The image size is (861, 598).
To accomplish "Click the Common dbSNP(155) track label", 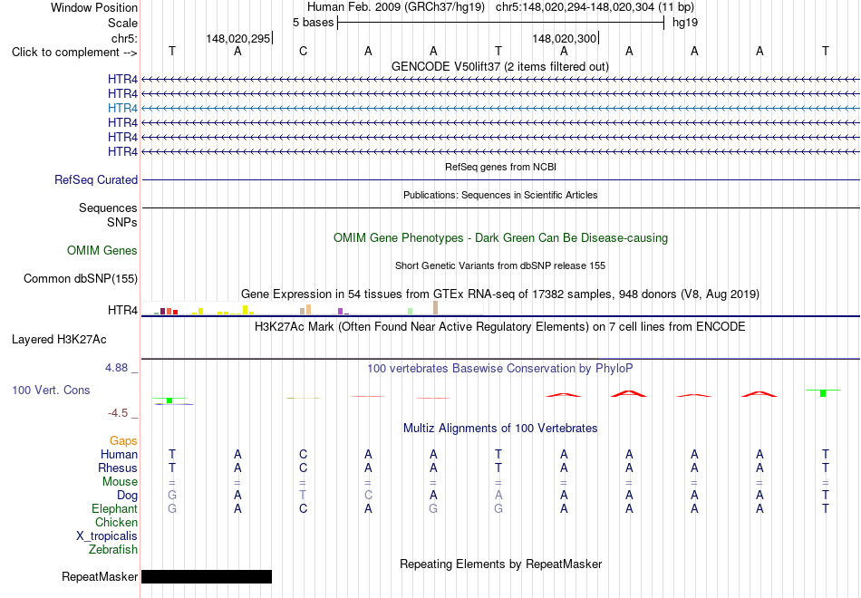I will (x=81, y=278).
